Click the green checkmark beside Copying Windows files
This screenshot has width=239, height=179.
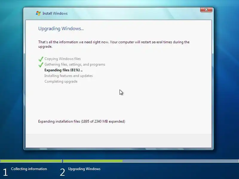pyautogui.click(x=41, y=59)
